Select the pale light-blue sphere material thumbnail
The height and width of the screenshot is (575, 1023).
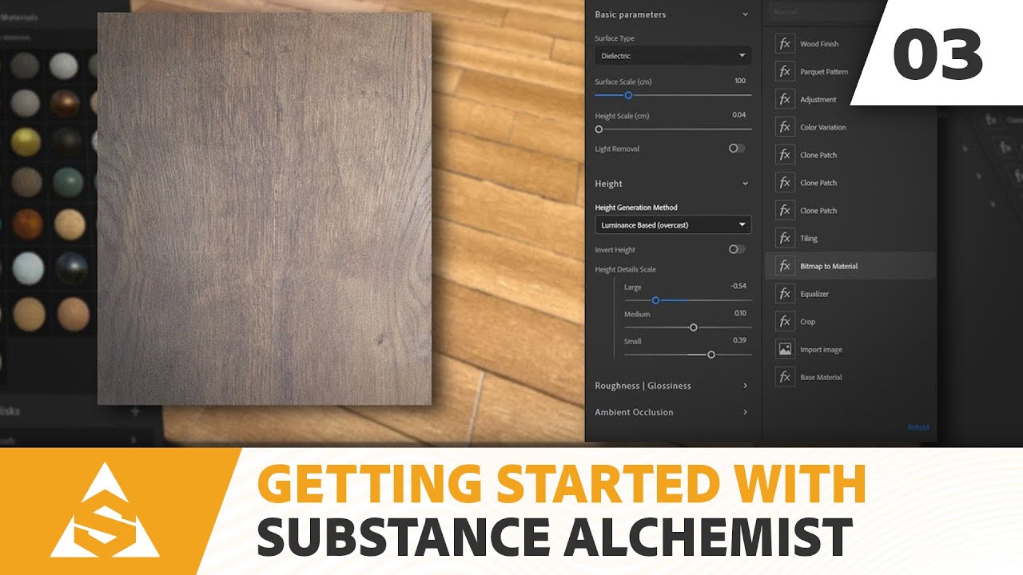[28, 268]
